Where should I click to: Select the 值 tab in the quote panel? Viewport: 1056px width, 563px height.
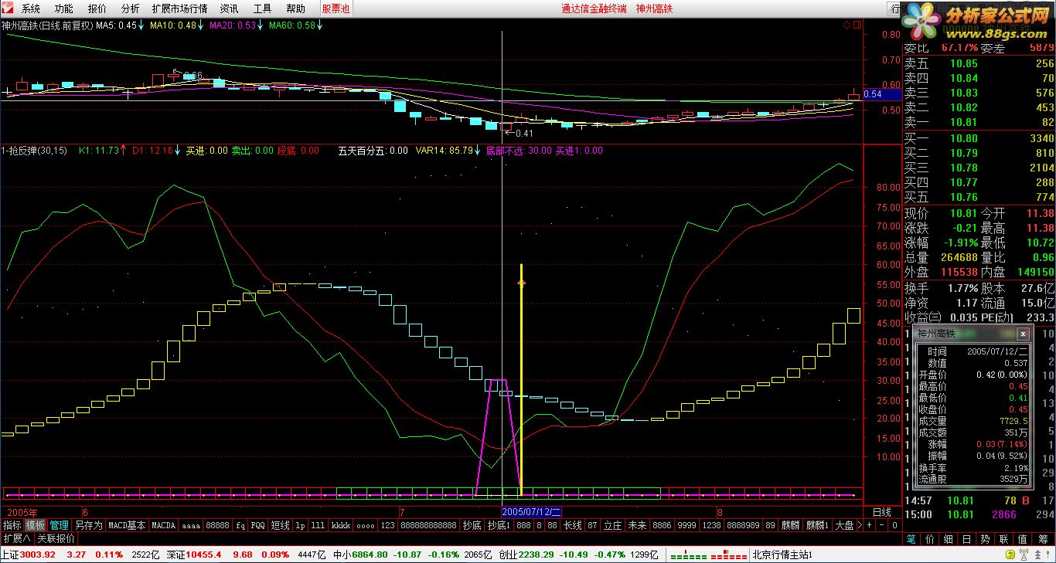1024,538
